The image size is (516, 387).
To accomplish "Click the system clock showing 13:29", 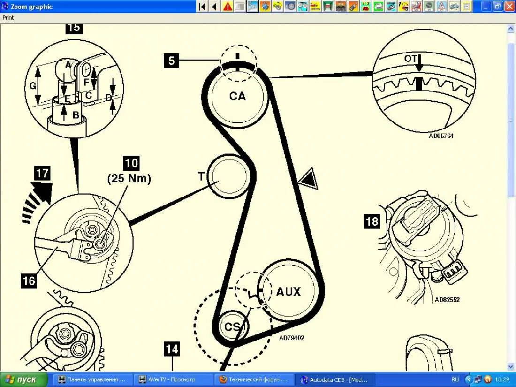I will (x=502, y=379).
